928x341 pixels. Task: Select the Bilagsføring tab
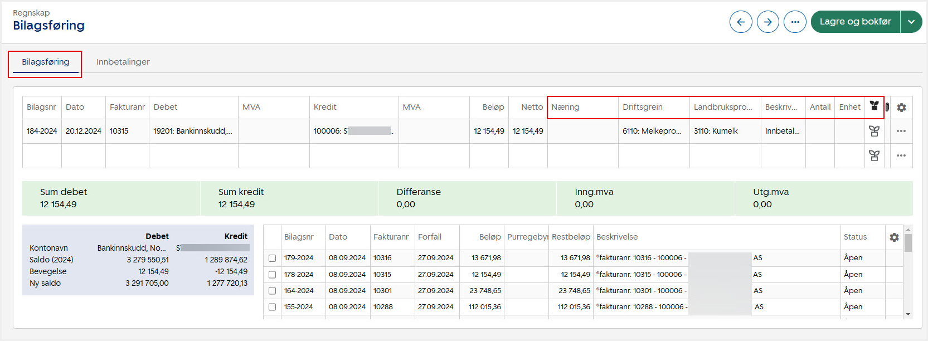[x=46, y=62]
